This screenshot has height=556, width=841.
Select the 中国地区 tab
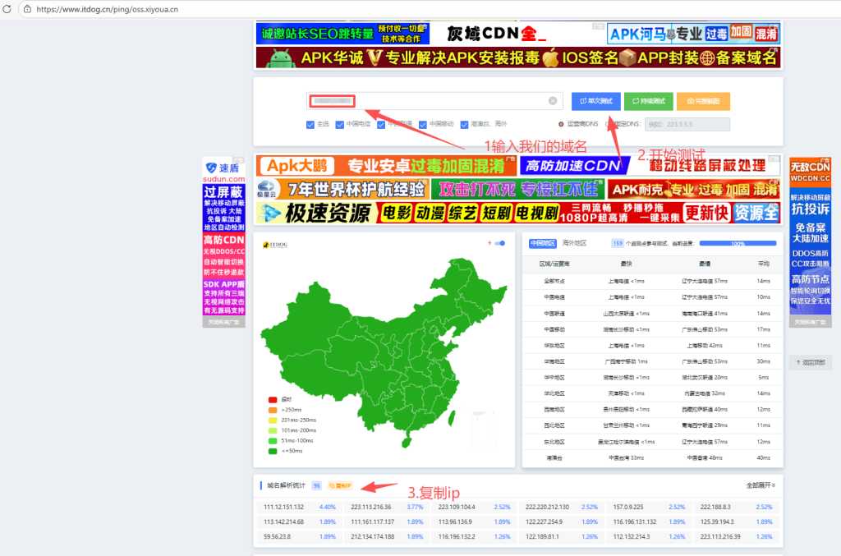click(x=543, y=243)
